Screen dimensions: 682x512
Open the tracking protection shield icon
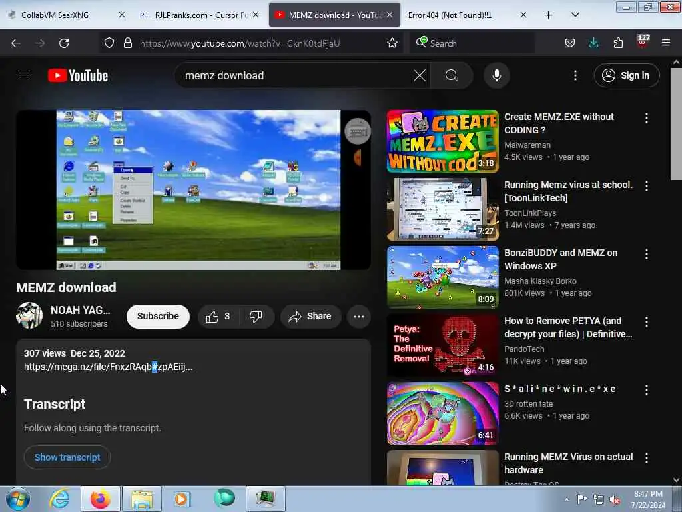pos(109,43)
